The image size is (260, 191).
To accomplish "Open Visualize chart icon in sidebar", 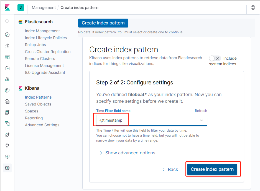I will 7,46.
